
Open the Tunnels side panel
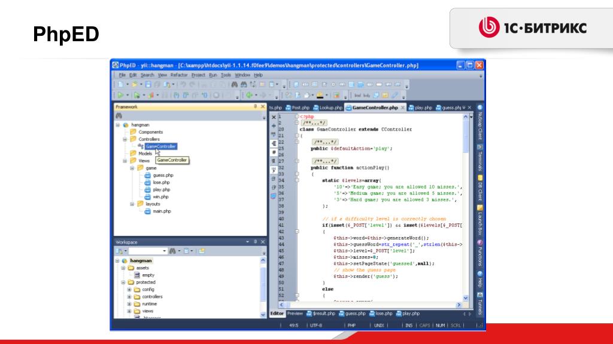click(x=480, y=303)
